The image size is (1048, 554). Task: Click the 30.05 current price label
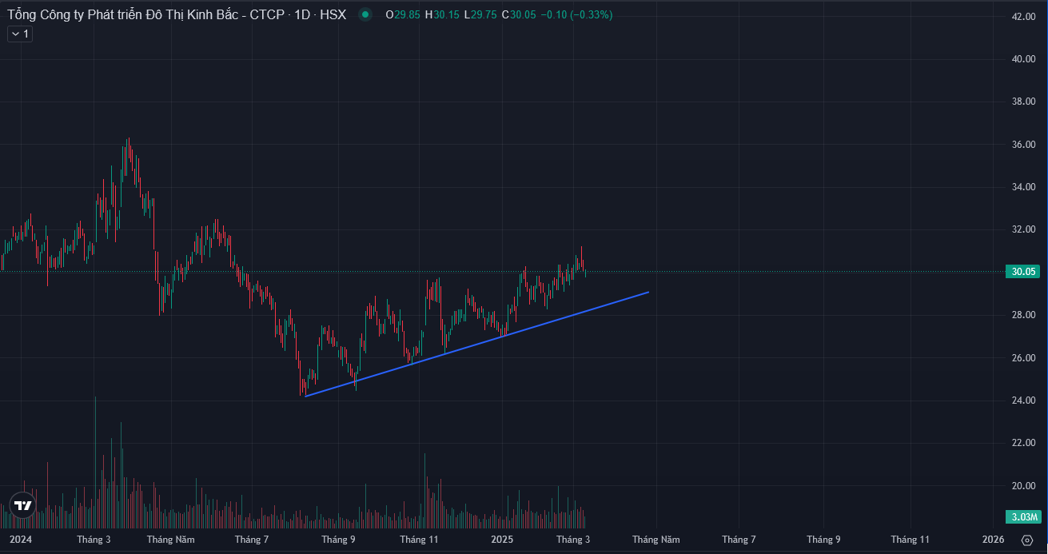[1024, 272]
